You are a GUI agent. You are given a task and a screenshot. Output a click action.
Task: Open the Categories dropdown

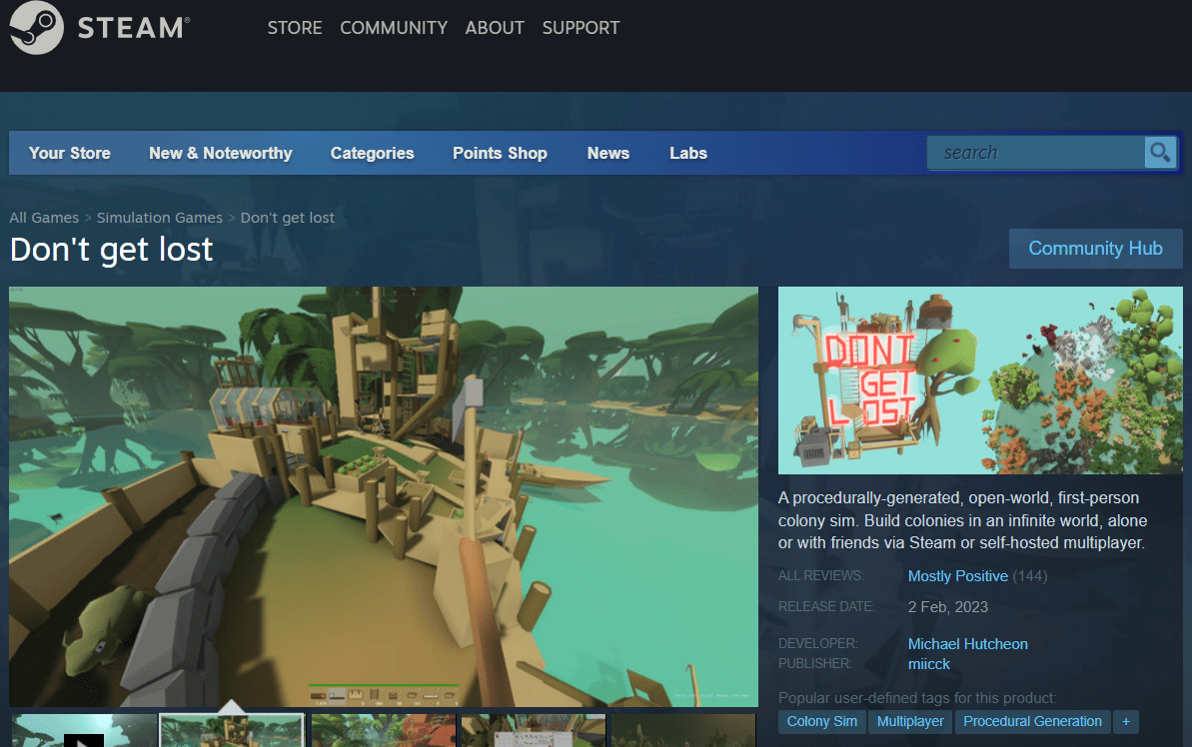tap(372, 153)
